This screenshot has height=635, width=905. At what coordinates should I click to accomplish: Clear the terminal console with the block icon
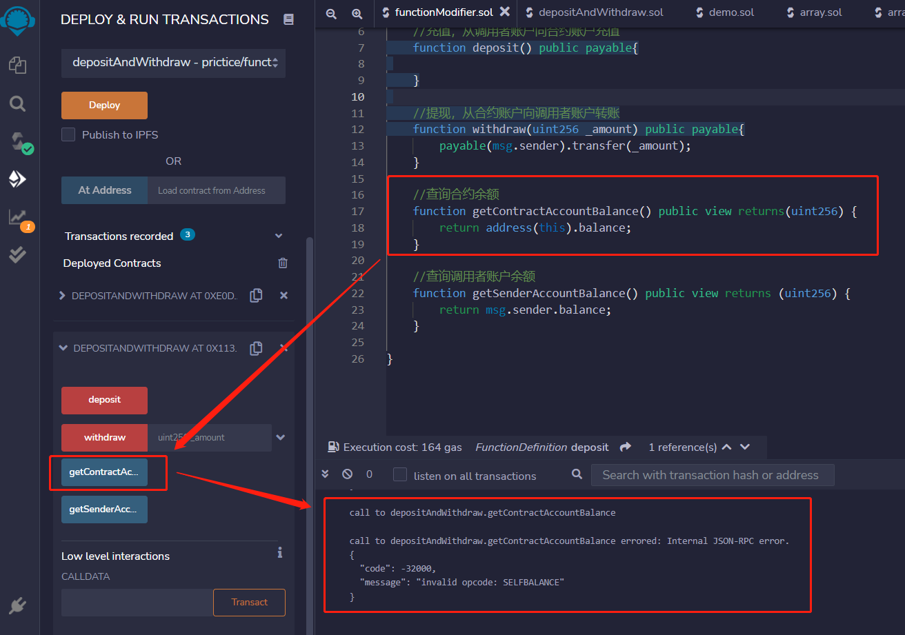pyautogui.click(x=346, y=475)
